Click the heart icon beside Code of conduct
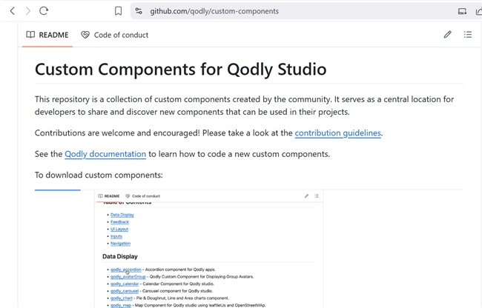The width and height of the screenshot is (482, 308). [85, 35]
